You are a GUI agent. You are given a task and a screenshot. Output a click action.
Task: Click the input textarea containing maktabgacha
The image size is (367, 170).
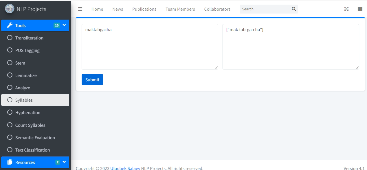pos(150,46)
